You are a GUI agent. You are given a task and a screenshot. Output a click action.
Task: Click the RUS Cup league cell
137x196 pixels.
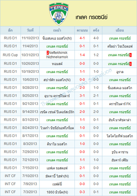click(10, 55)
